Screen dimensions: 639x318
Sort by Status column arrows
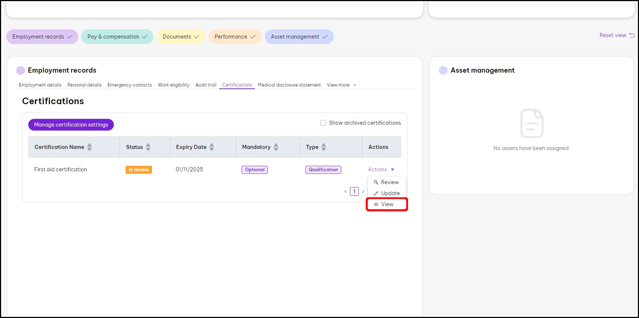[148, 147]
